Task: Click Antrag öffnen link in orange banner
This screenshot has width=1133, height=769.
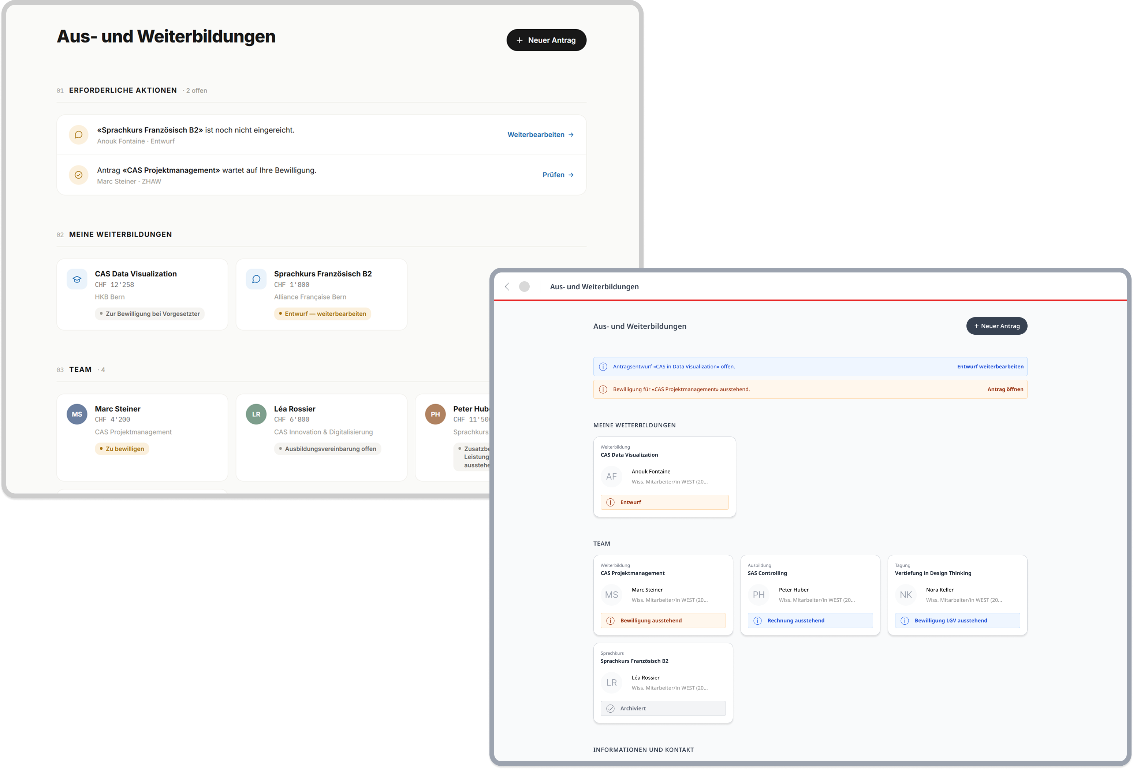Action: coord(1005,390)
